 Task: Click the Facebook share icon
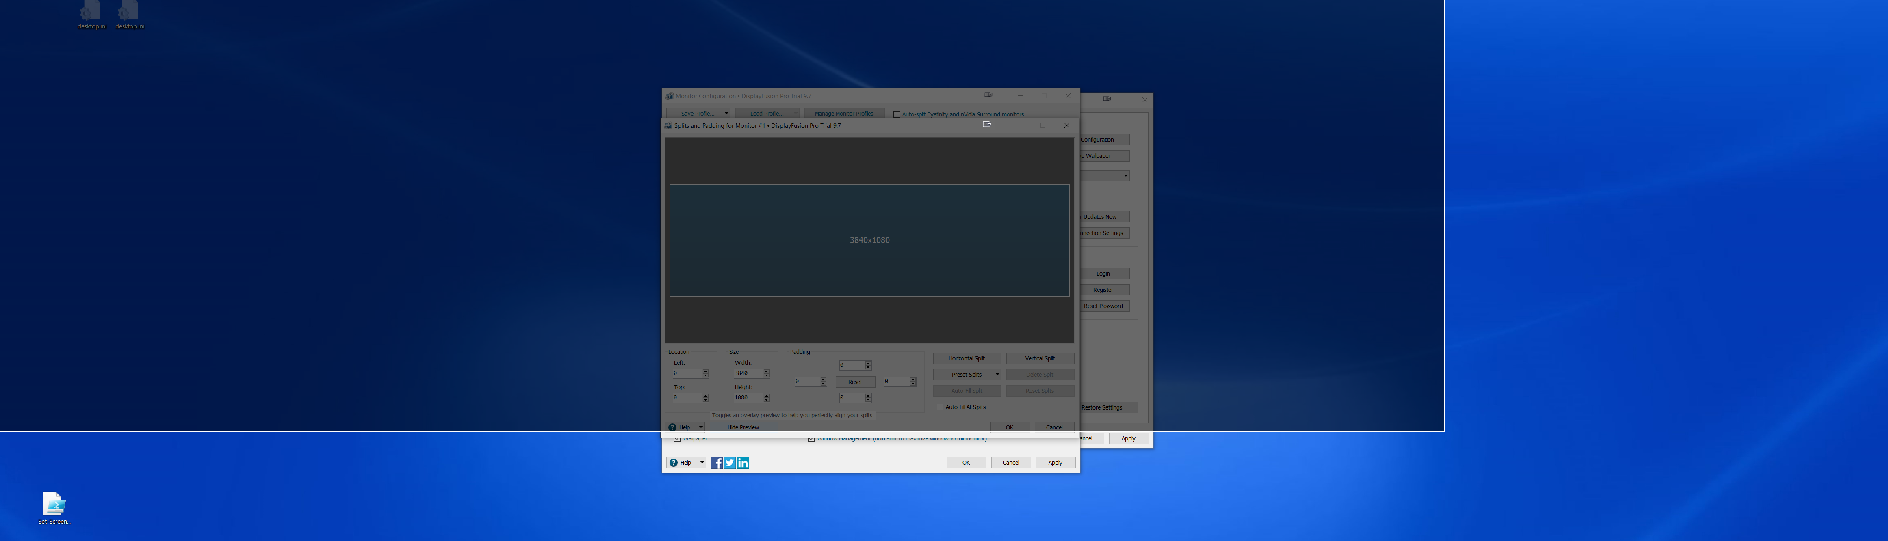[716, 463]
